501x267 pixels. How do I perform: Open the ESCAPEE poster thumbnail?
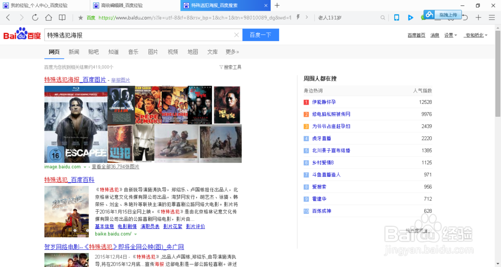tap(76, 124)
